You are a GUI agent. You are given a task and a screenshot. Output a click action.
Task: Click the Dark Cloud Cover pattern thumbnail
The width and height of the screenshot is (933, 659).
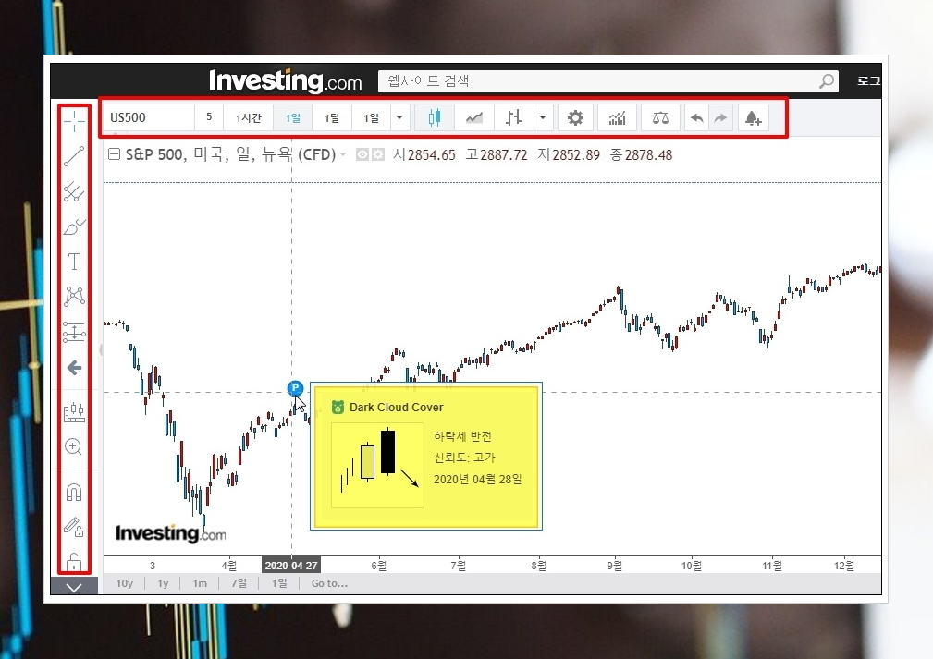pyautogui.click(x=377, y=465)
